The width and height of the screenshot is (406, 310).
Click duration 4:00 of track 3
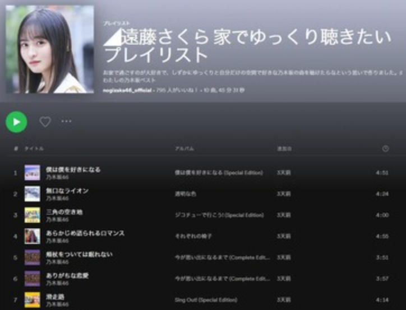click(x=382, y=215)
